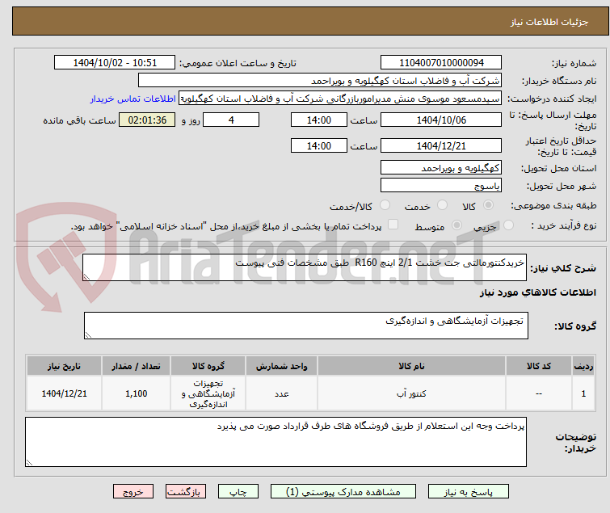The image size is (610, 513).
Task: Click the response deadline time 14:00 field
Action: pos(319,120)
